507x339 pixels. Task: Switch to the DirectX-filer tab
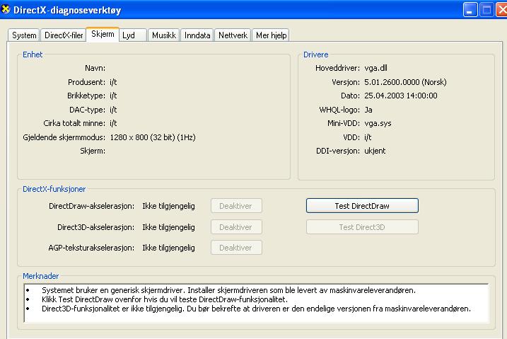[x=64, y=35]
